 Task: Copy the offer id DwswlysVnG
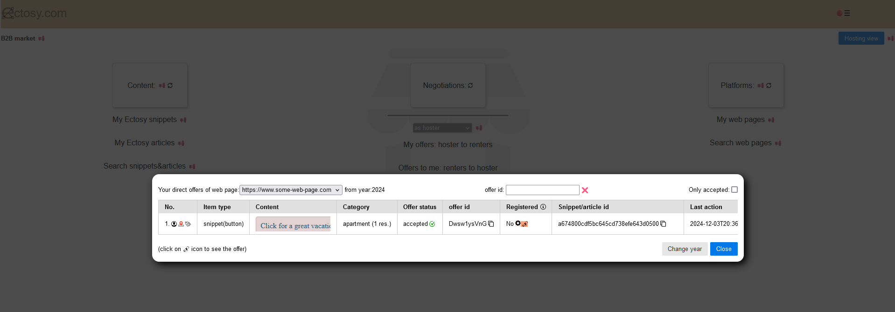coord(491,224)
